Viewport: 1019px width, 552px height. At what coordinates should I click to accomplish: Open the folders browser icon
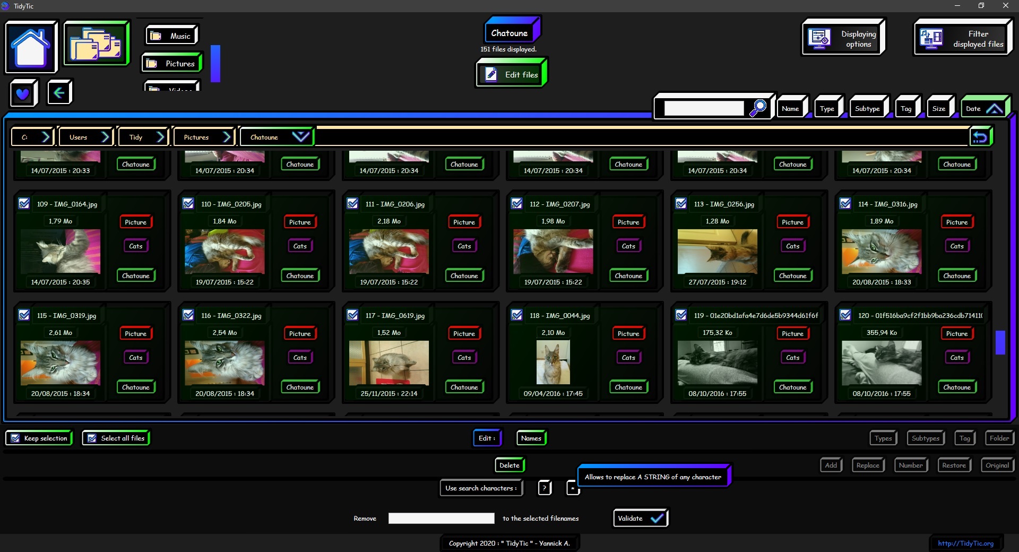coord(96,44)
